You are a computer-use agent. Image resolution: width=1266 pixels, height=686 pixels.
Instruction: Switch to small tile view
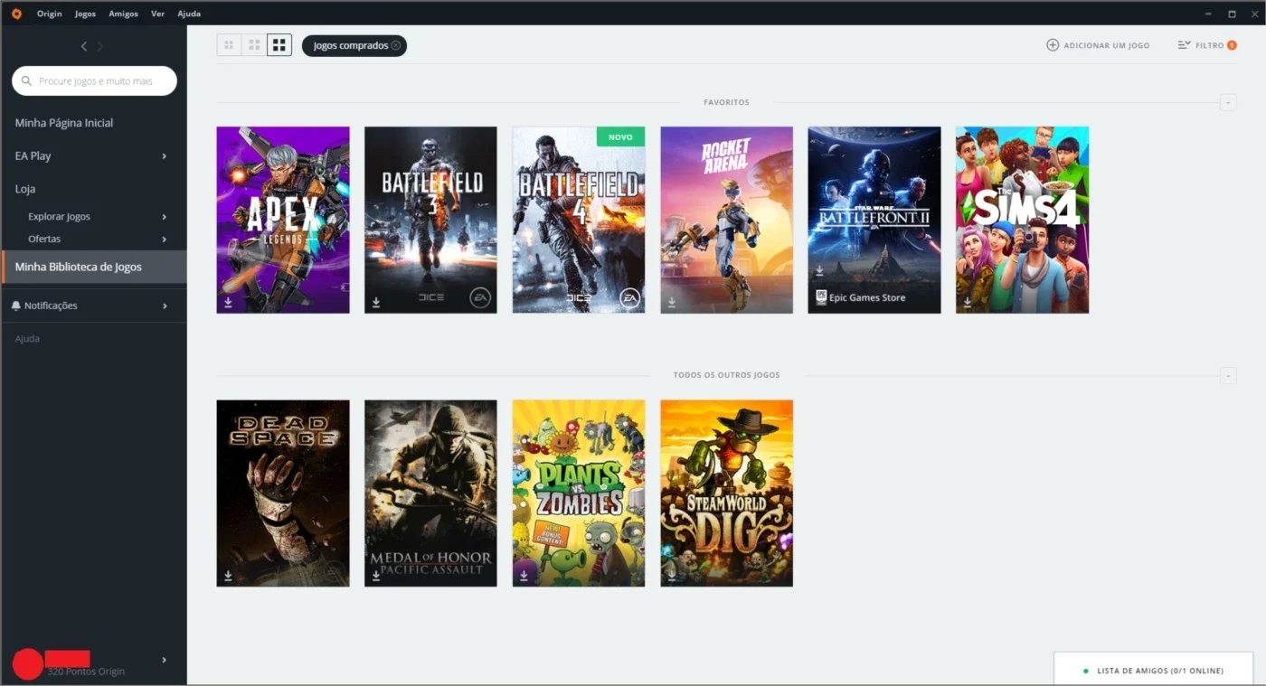229,45
